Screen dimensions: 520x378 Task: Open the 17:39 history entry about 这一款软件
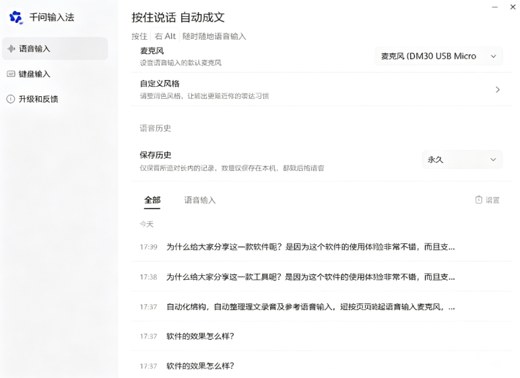pyautogui.click(x=321, y=247)
